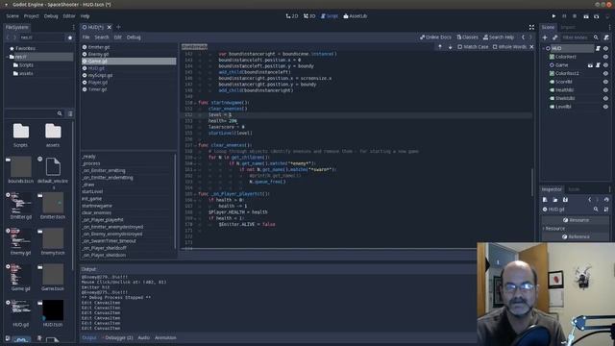Open the Editor menu
The width and height of the screenshot is (615, 346).
coord(69,16)
